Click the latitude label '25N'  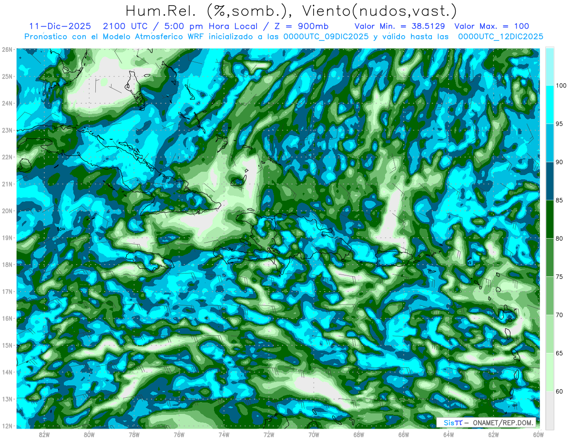coord(7,76)
